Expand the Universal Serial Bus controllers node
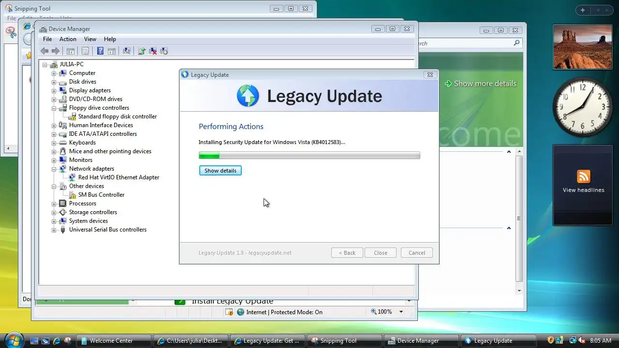This screenshot has width=619, height=348. coord(54,230)
